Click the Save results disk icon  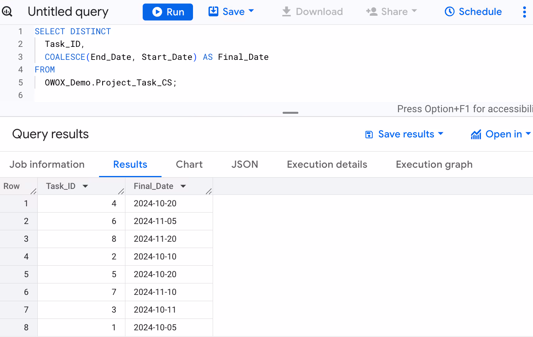pos(369,135)
